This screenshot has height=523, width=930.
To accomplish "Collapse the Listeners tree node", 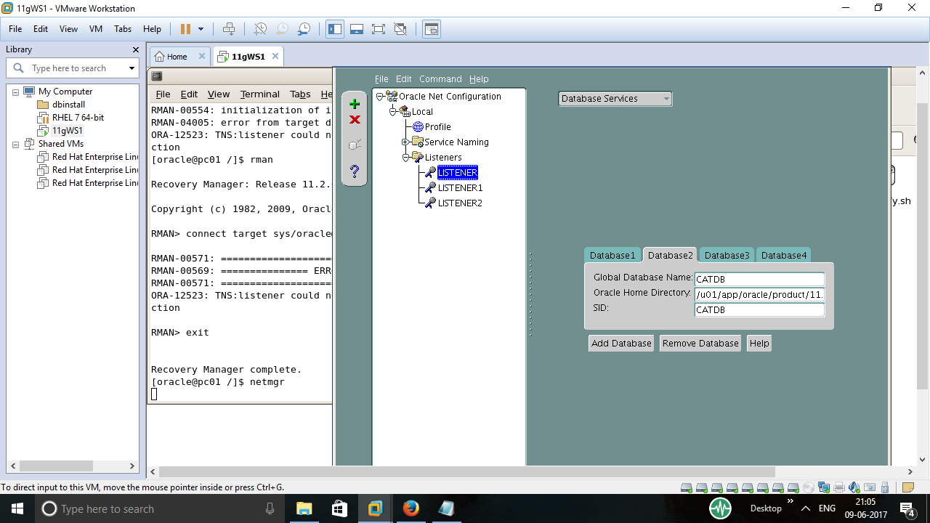I will click(405, 157).
